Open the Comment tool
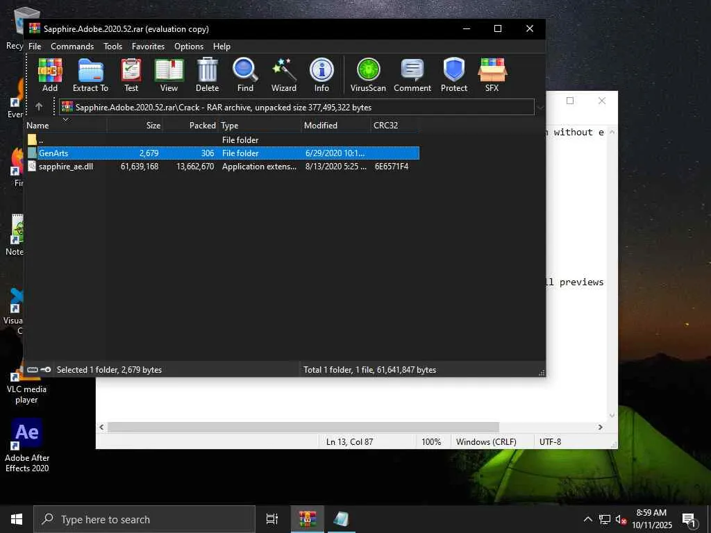 tap(412, 75)
